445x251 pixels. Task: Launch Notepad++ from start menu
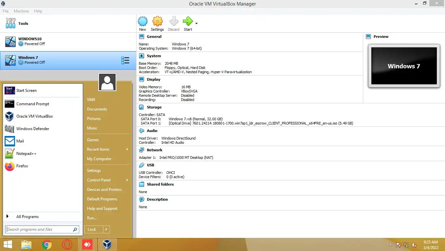43,154
